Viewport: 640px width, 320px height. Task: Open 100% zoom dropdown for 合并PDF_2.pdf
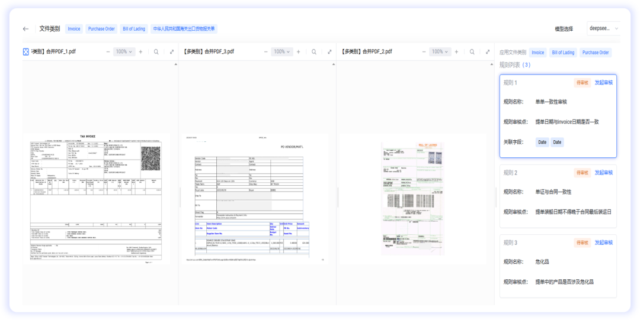click(440, 52)
